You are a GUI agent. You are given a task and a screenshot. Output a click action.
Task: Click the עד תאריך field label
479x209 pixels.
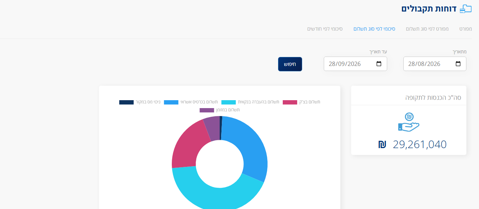pyautogui.click(x=378, y=52)
